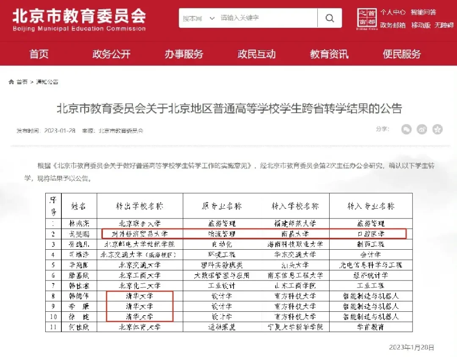Click the search magnifier icon
Viewport: 457px width, 357px height.
(330, 18)
